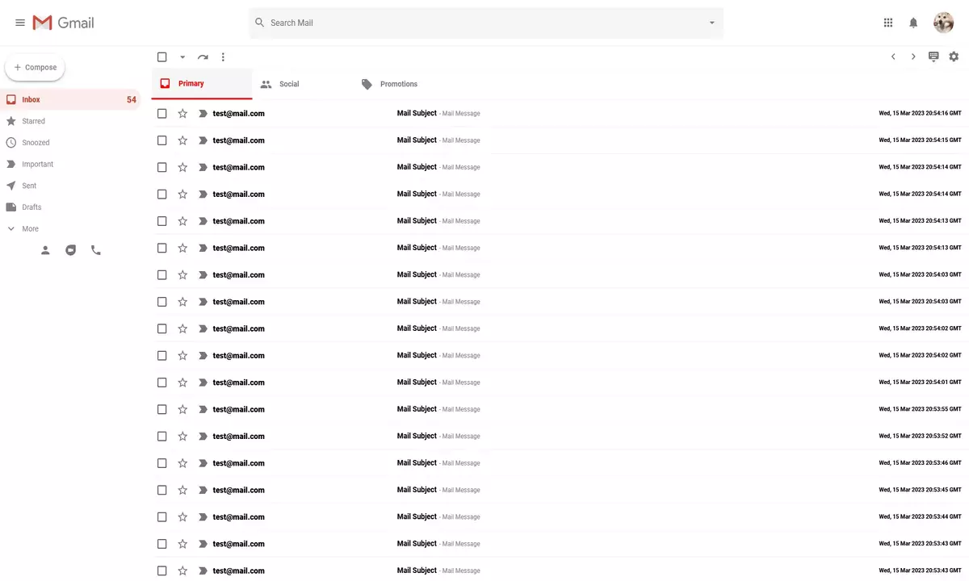Click the refresh icon in toolbar
The height and width of the screenshot is (581, 969).
tap(203, 57)
